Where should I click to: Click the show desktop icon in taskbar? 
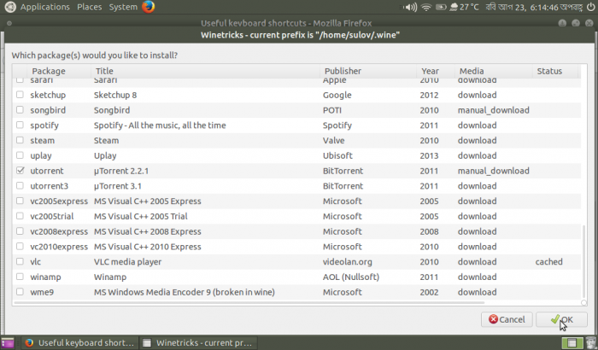(8, 343)
